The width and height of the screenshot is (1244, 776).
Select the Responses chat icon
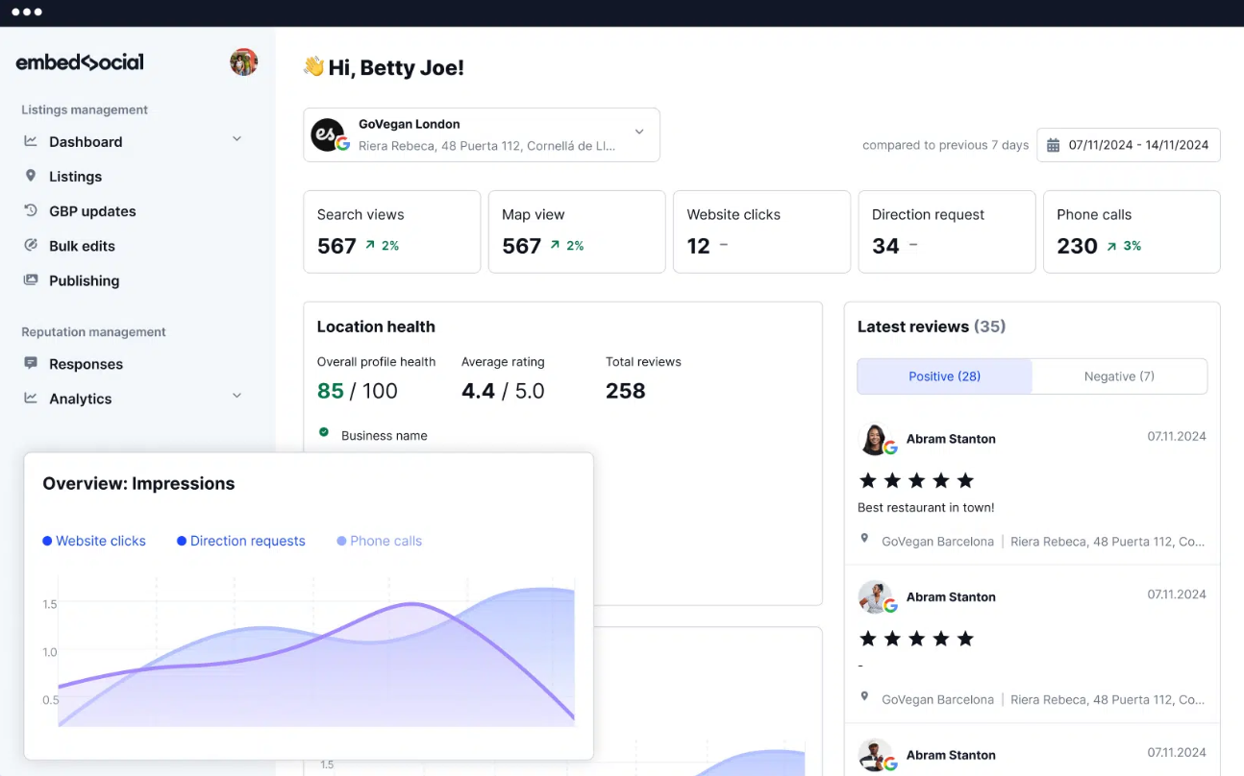pyautogui.click(x=31, y=363)
